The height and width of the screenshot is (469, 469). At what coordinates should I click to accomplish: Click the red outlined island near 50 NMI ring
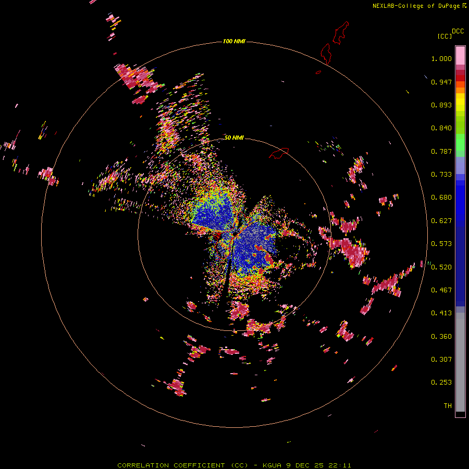[x=279, y=153]
